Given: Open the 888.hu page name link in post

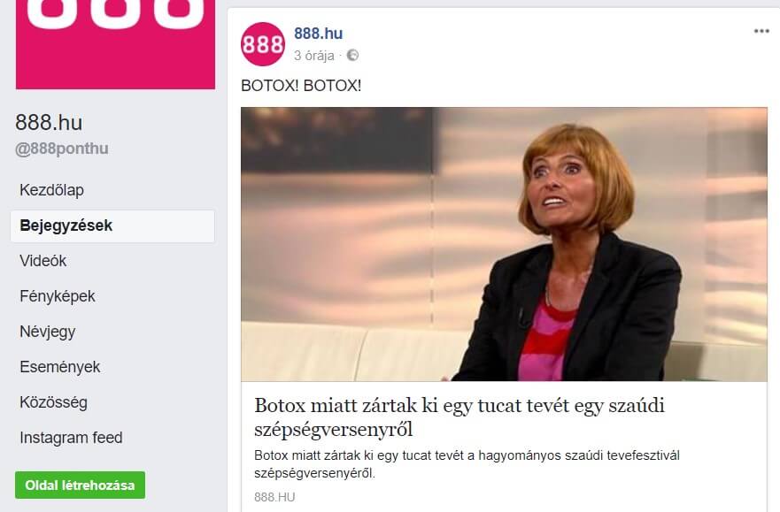Looking at the screenshot, I should (318, 34).
